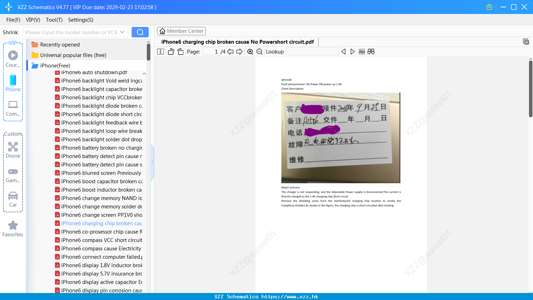Open the Tool(T) menu

click(x=54, y=20)
